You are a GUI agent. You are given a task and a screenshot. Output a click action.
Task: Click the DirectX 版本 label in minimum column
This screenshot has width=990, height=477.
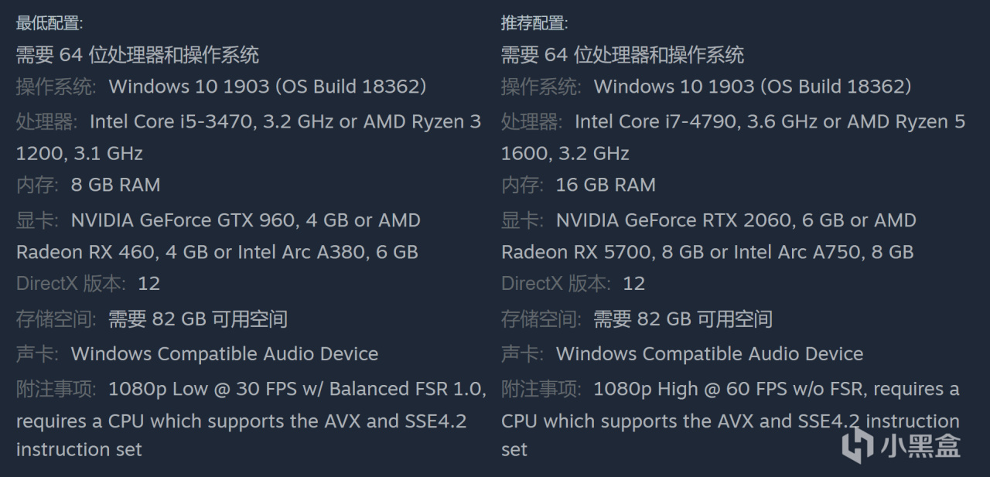(x=70, y=284)
